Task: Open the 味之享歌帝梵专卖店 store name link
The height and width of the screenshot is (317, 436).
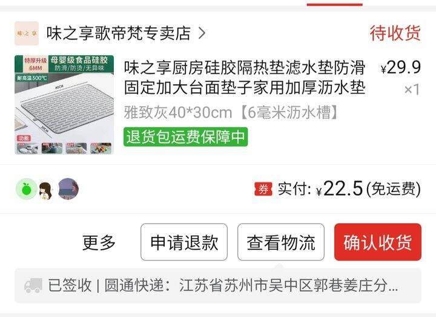Action: click(x=119, y=33)
